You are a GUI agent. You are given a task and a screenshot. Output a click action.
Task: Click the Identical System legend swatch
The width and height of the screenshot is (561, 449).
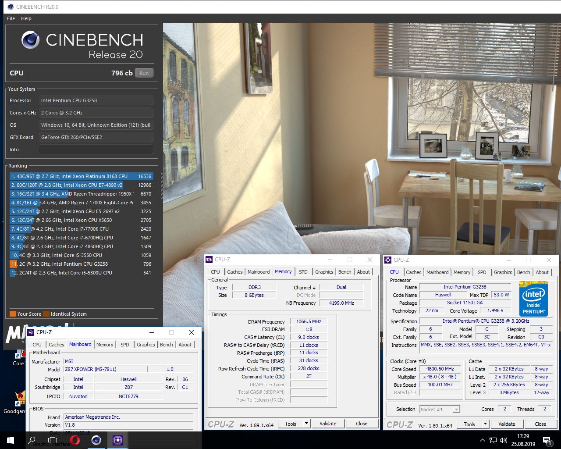tap(46, 314)
